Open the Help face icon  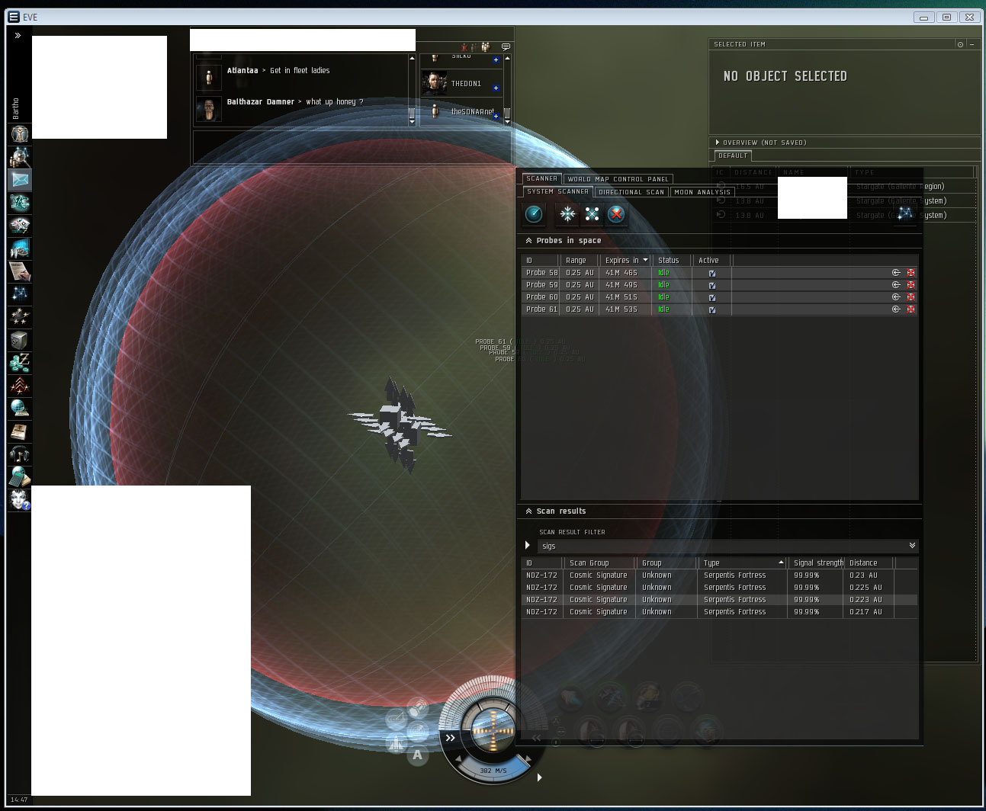pyautogui.click(x=20, y=500)
